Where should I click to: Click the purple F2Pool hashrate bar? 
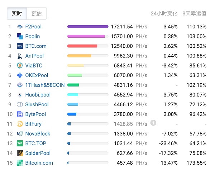pyautogui.click(x=88, y=27)
